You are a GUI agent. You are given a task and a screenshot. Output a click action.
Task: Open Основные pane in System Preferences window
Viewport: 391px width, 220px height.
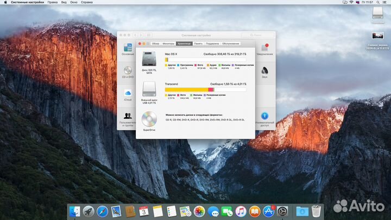click(128, 49)
